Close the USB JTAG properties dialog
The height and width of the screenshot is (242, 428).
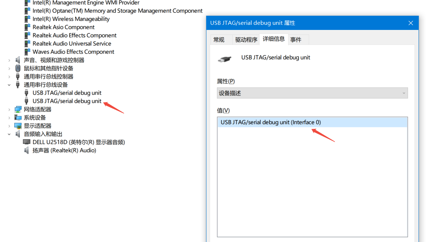tap(411, 23)
